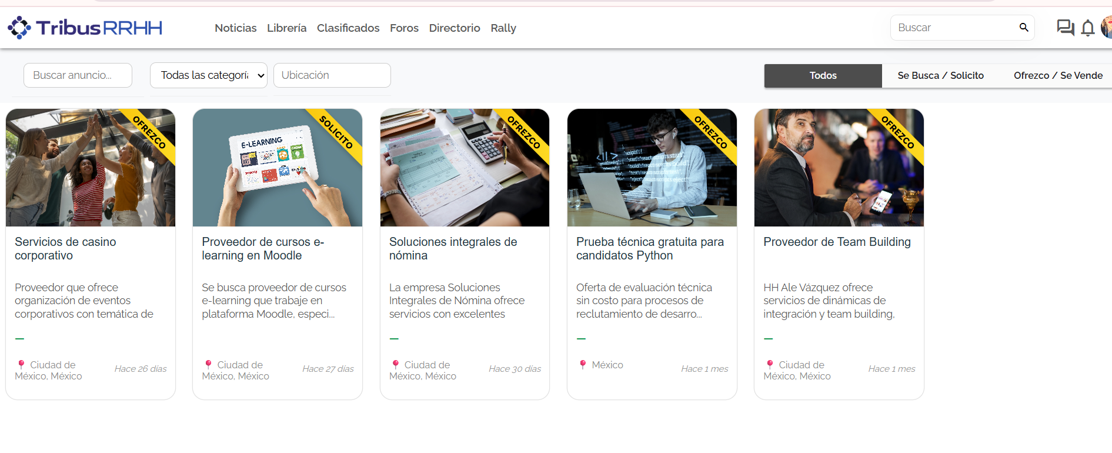1112x453 pixels.
Task: Click the search magnifier icon
Action: [1024, 28]
